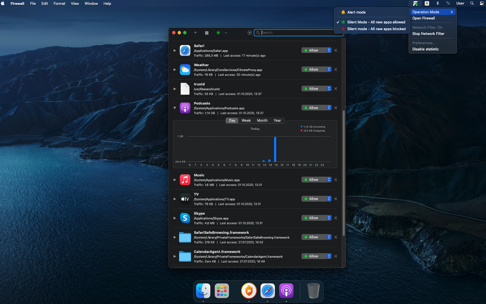The width and height of the screenshot is (486, 304).
Task: Expand the SafariSafeBrowsing.framework row
Action: (x=175, y=237)
